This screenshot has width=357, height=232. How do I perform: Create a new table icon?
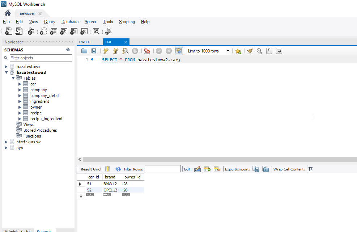[54, 31]
